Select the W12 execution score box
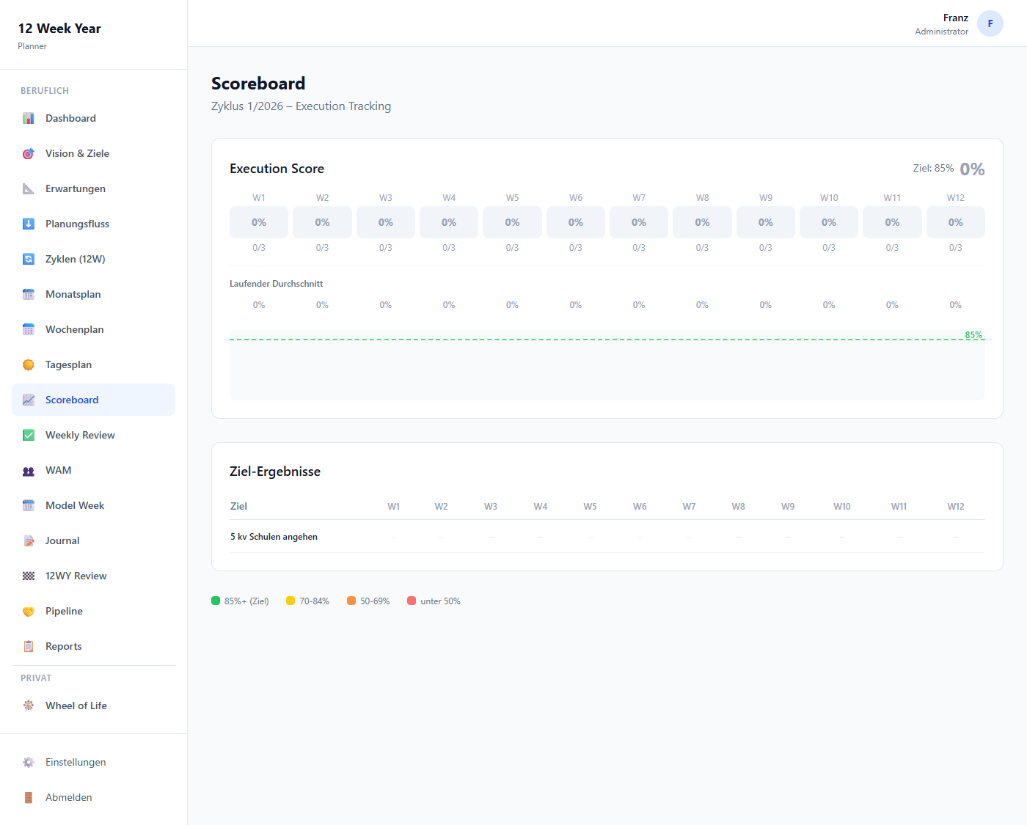Viewport: 1027px width, 825px height. point(955,222)
